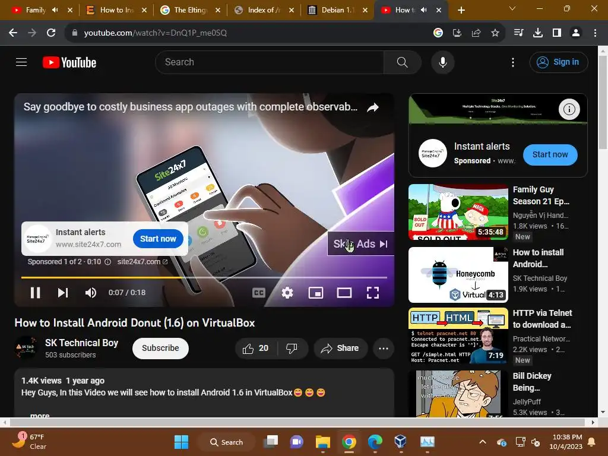Click Start now in the sponsored sidebar card
Viewport: 608px width, 456px height.
click(x=550, y=155)
